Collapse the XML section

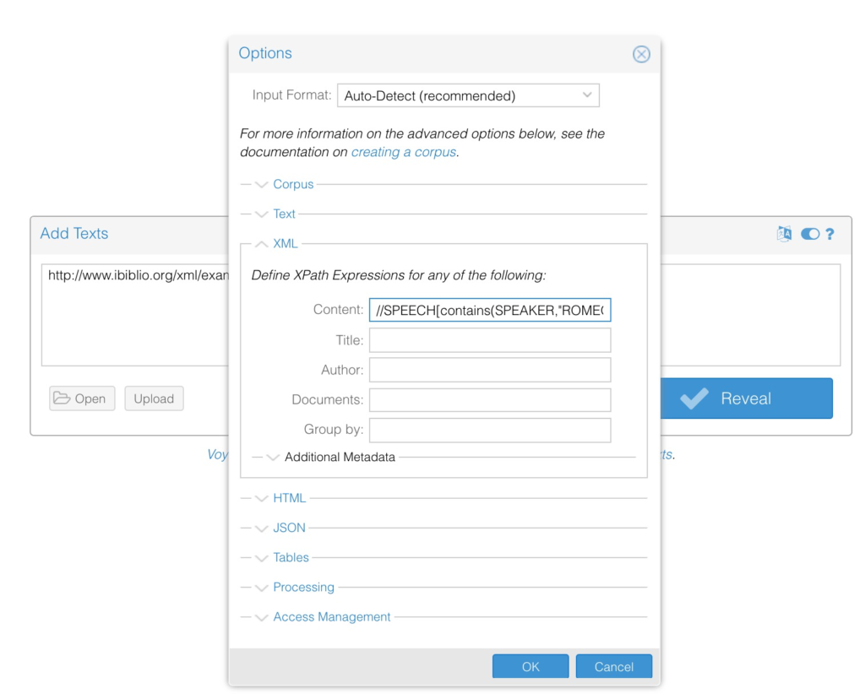tap(286, 244)
